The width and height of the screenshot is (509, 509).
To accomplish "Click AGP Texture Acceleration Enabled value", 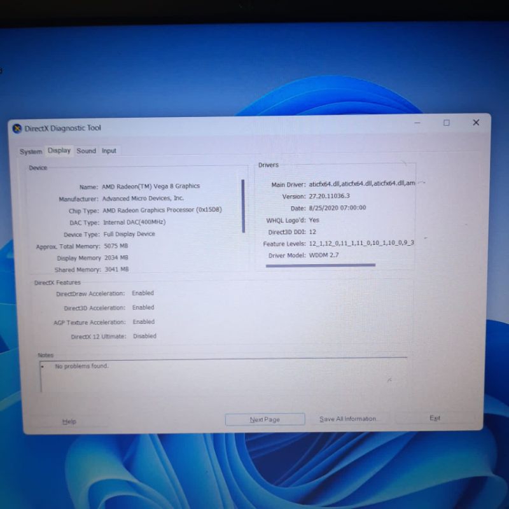I will (144, 322).
